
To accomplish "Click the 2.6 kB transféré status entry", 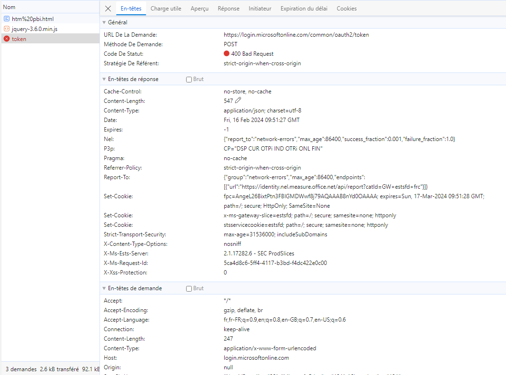I will 60,369.
